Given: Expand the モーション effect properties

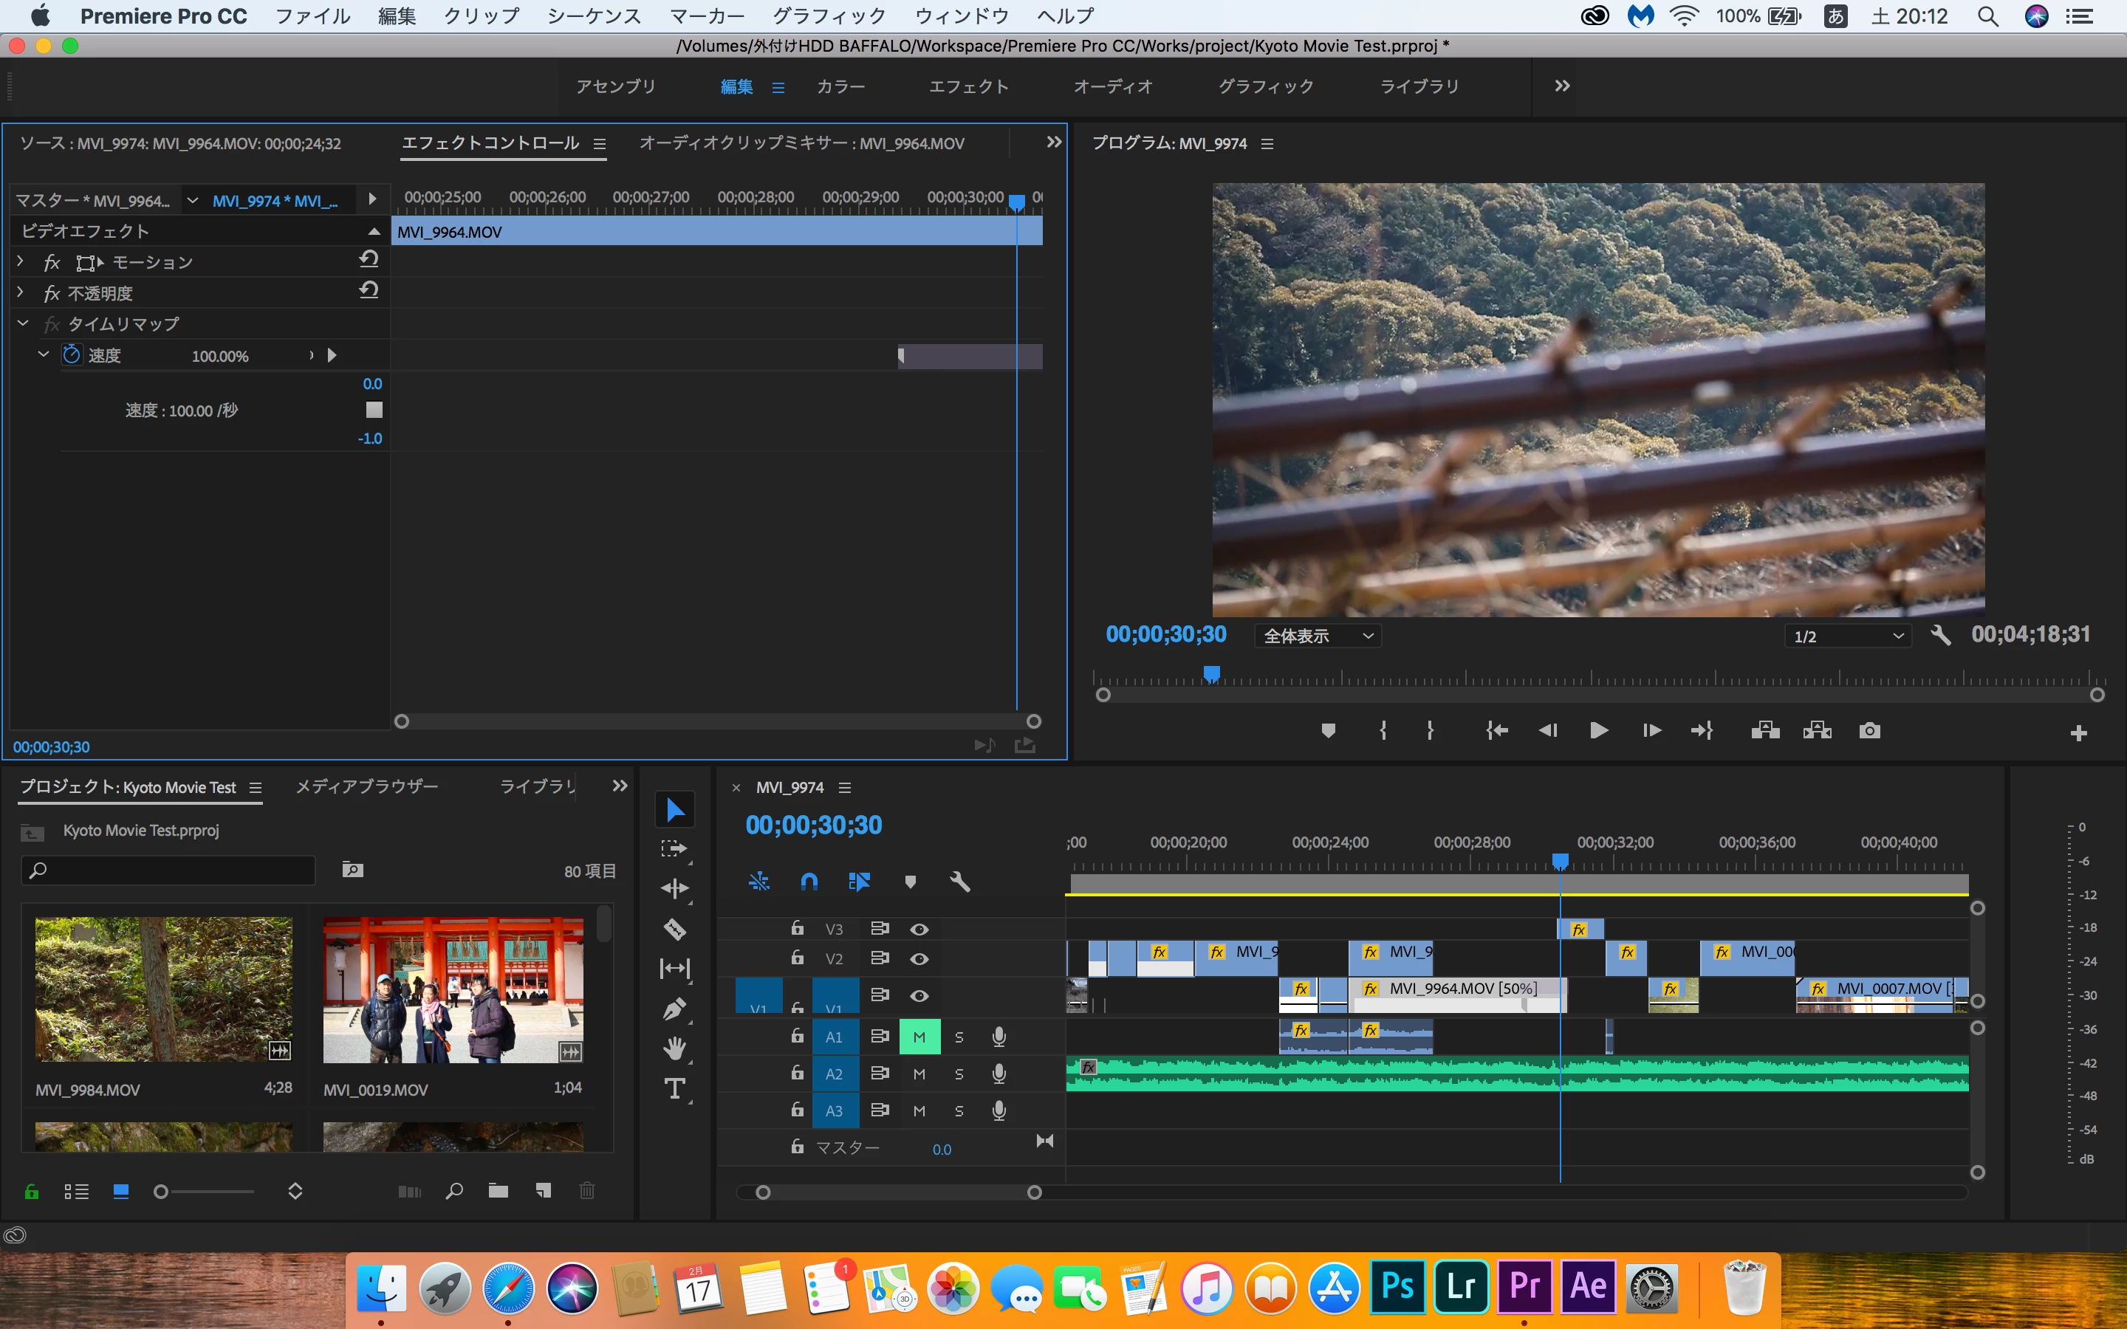Looking at the screenshot, I should pyautogui.click(x=21, y=262).
